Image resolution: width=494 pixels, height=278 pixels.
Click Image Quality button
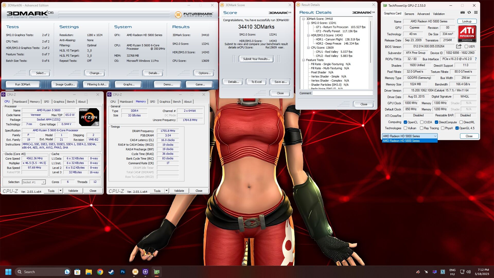(65, 84)
